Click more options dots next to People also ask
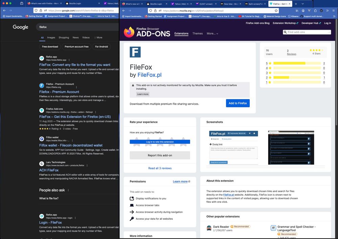The width and height of the screenshot is (338, 239). (68, 190)
